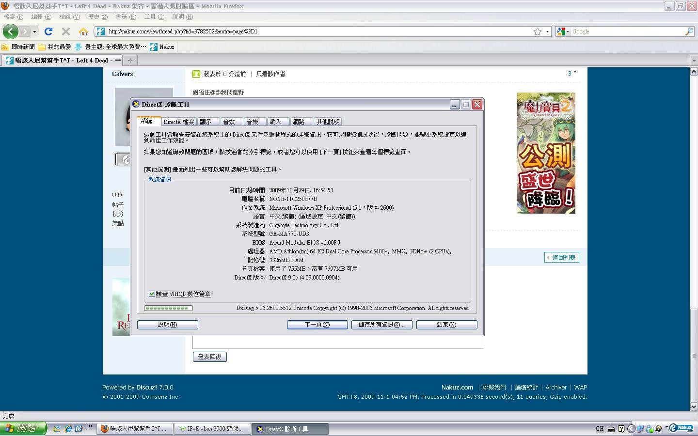Launch Internet Explorer from quick launch

point(68,429)
